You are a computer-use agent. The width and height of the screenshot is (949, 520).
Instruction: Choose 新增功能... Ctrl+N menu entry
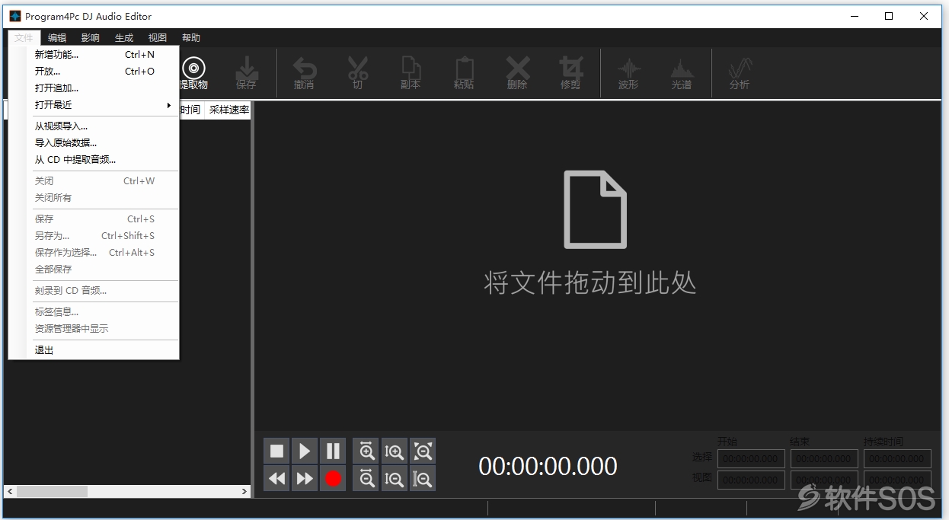tap(94, 55)
